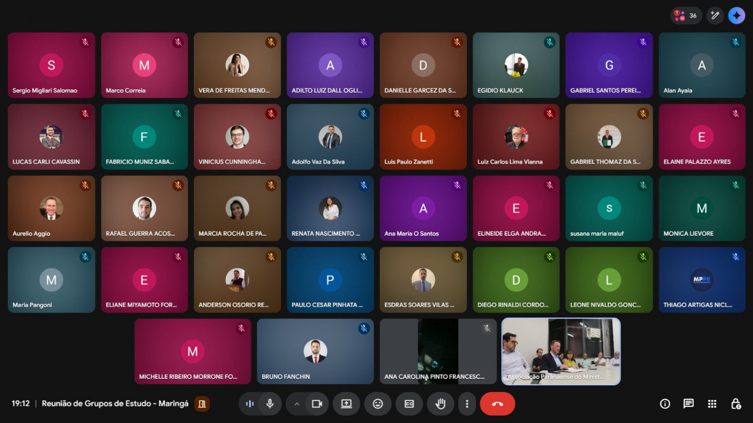Click the organization badge beside meeting title
The image size is (753, 423).
[x=202, y=404]
